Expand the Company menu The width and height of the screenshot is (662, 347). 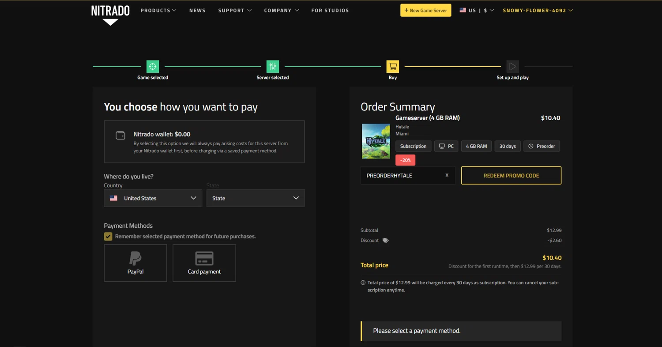point(282,10)
